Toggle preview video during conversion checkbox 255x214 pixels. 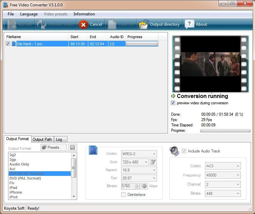173,103
